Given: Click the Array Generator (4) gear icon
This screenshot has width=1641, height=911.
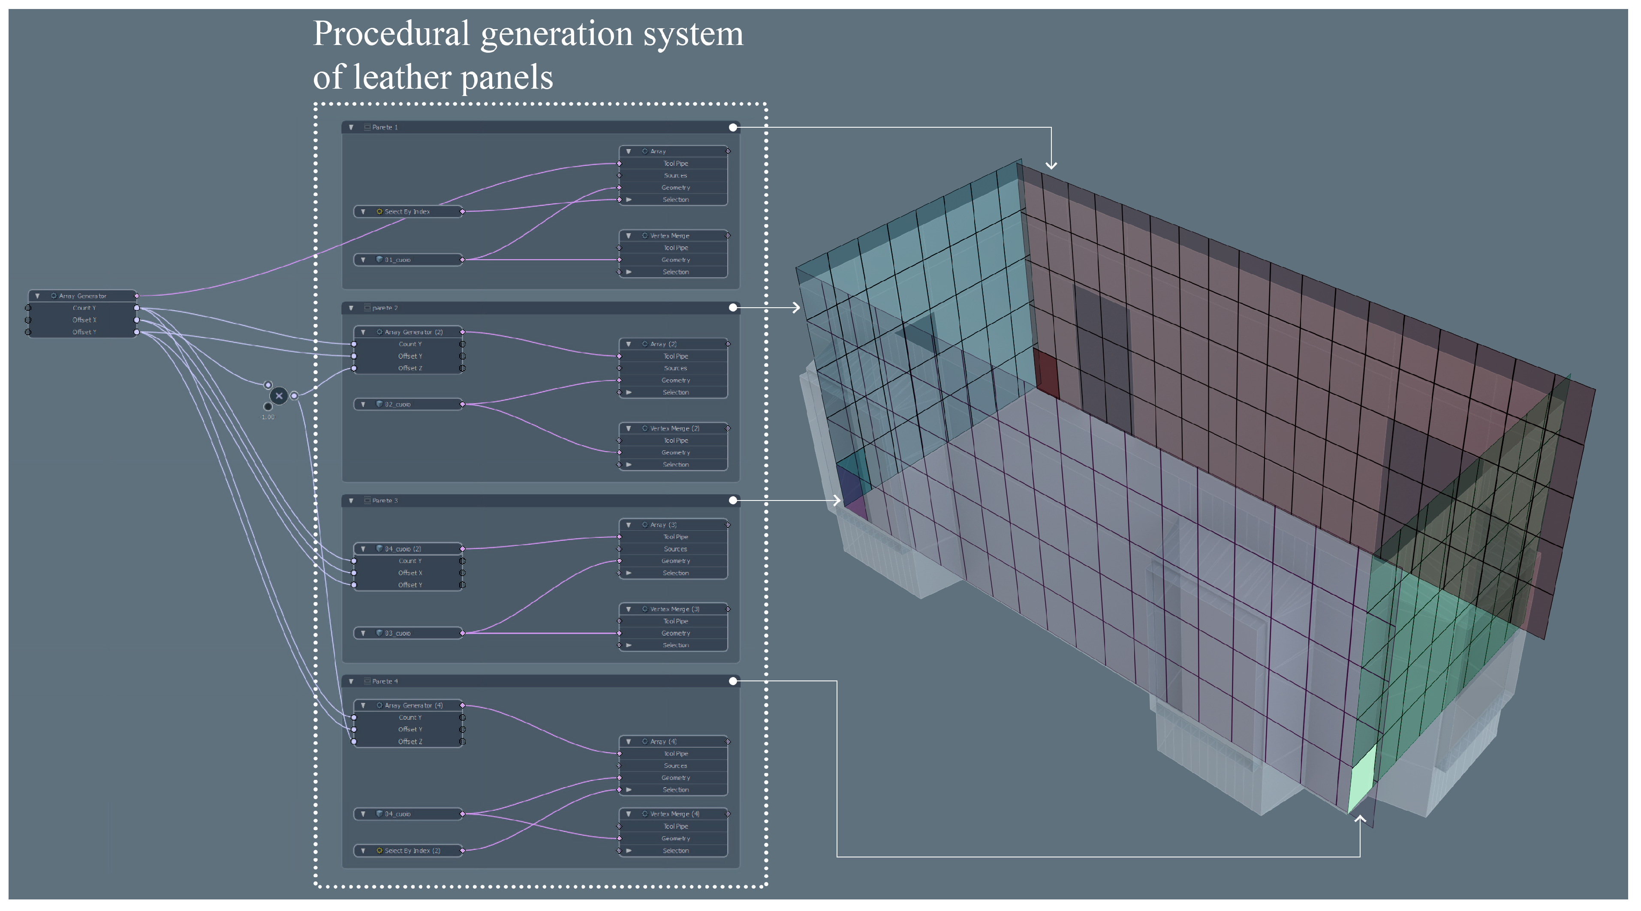Looking at the screenshot, I should click(x=379, y=705).
